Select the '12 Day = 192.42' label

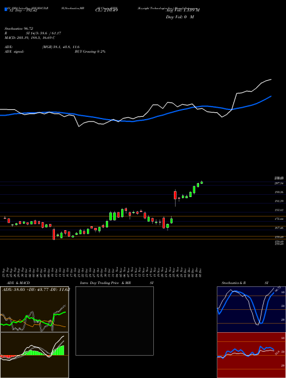(23, 11)
